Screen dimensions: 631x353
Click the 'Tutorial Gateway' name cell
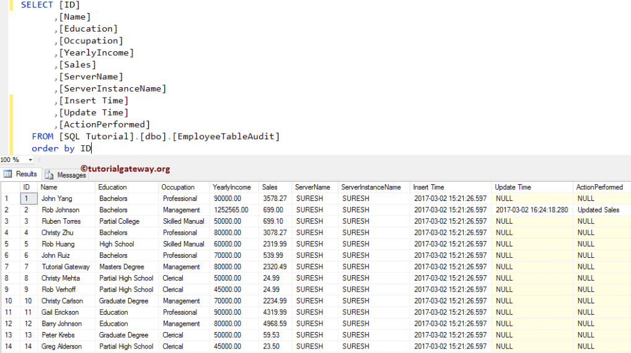pos(66,266)
